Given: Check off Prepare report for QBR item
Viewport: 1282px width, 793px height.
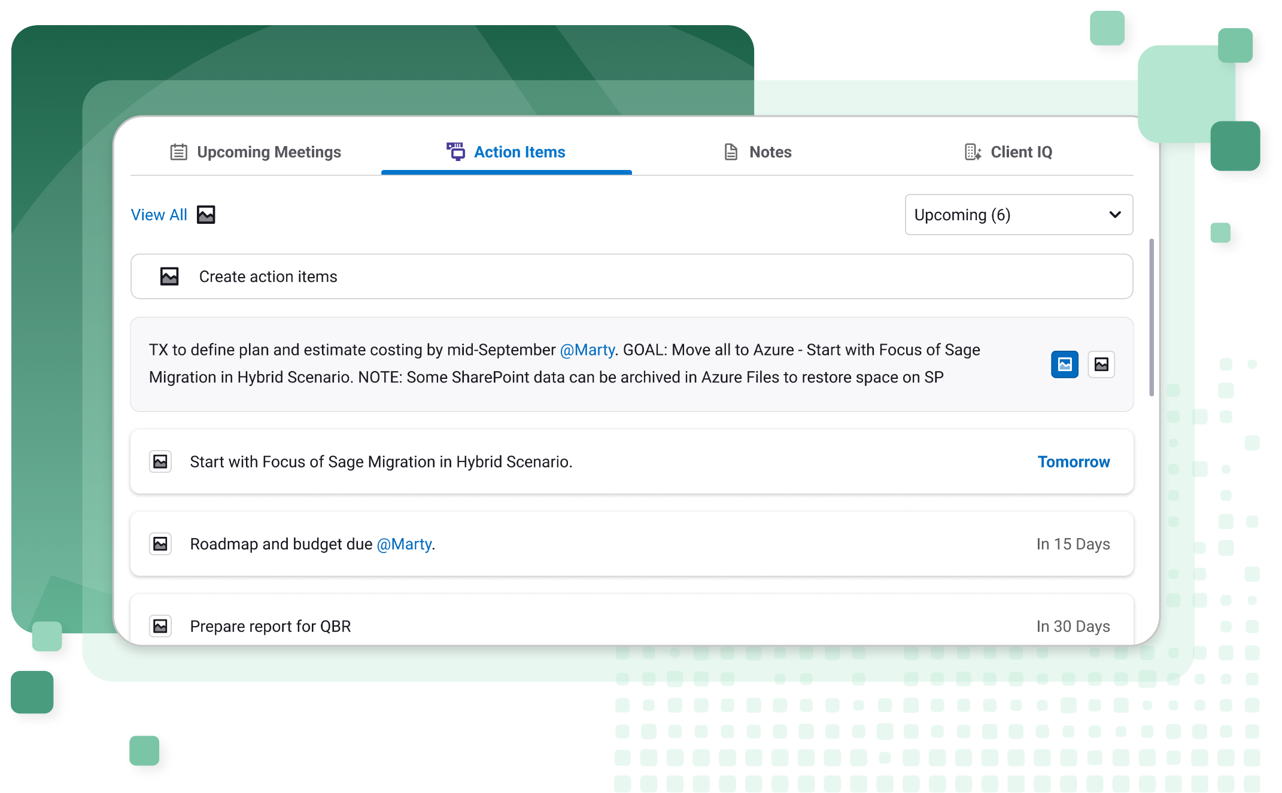Looking at the screenshot, I should point(160,626).
